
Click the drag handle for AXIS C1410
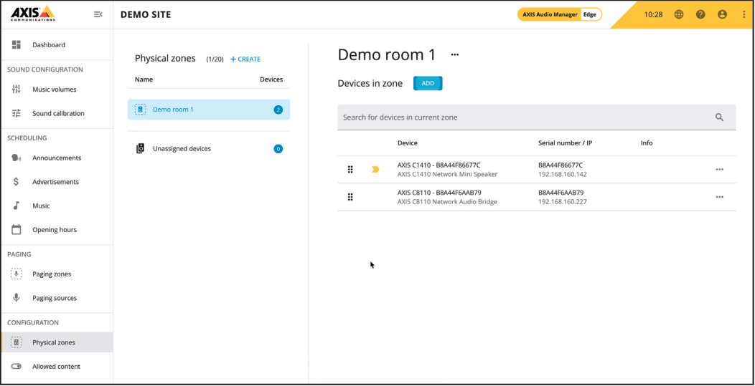[350, 170]
